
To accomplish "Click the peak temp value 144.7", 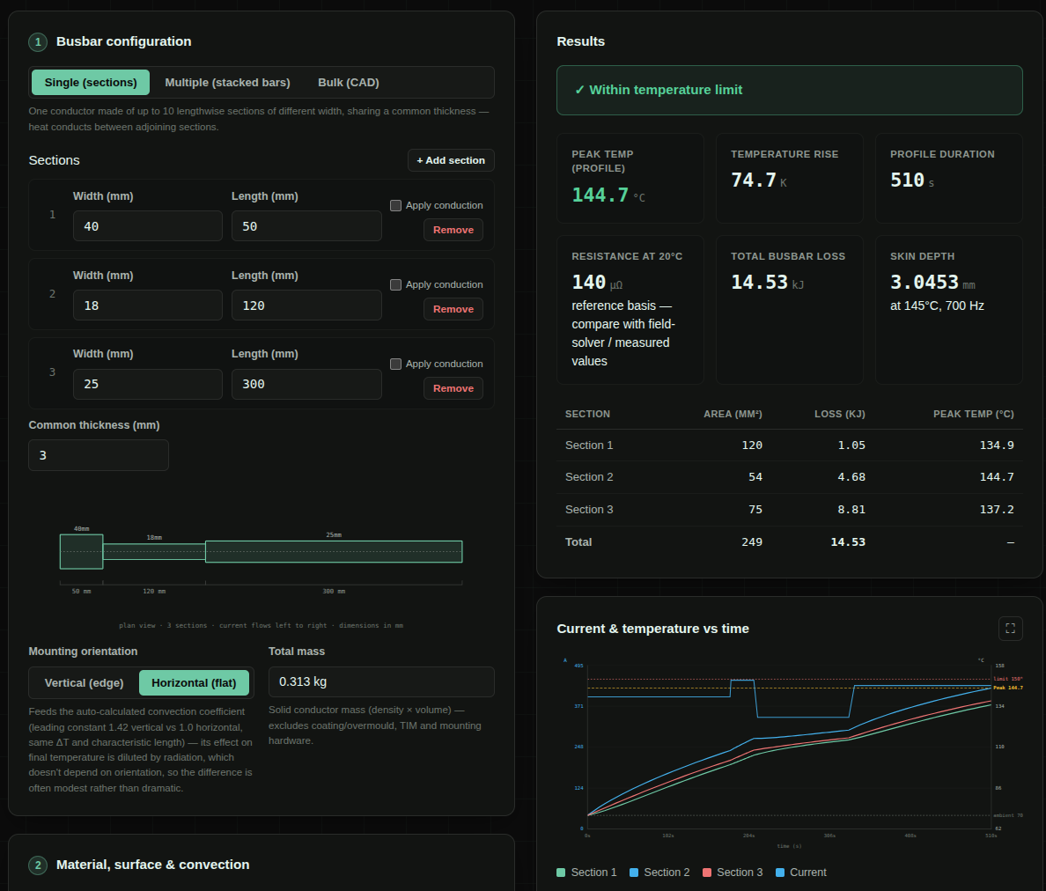I will [600, 195].
